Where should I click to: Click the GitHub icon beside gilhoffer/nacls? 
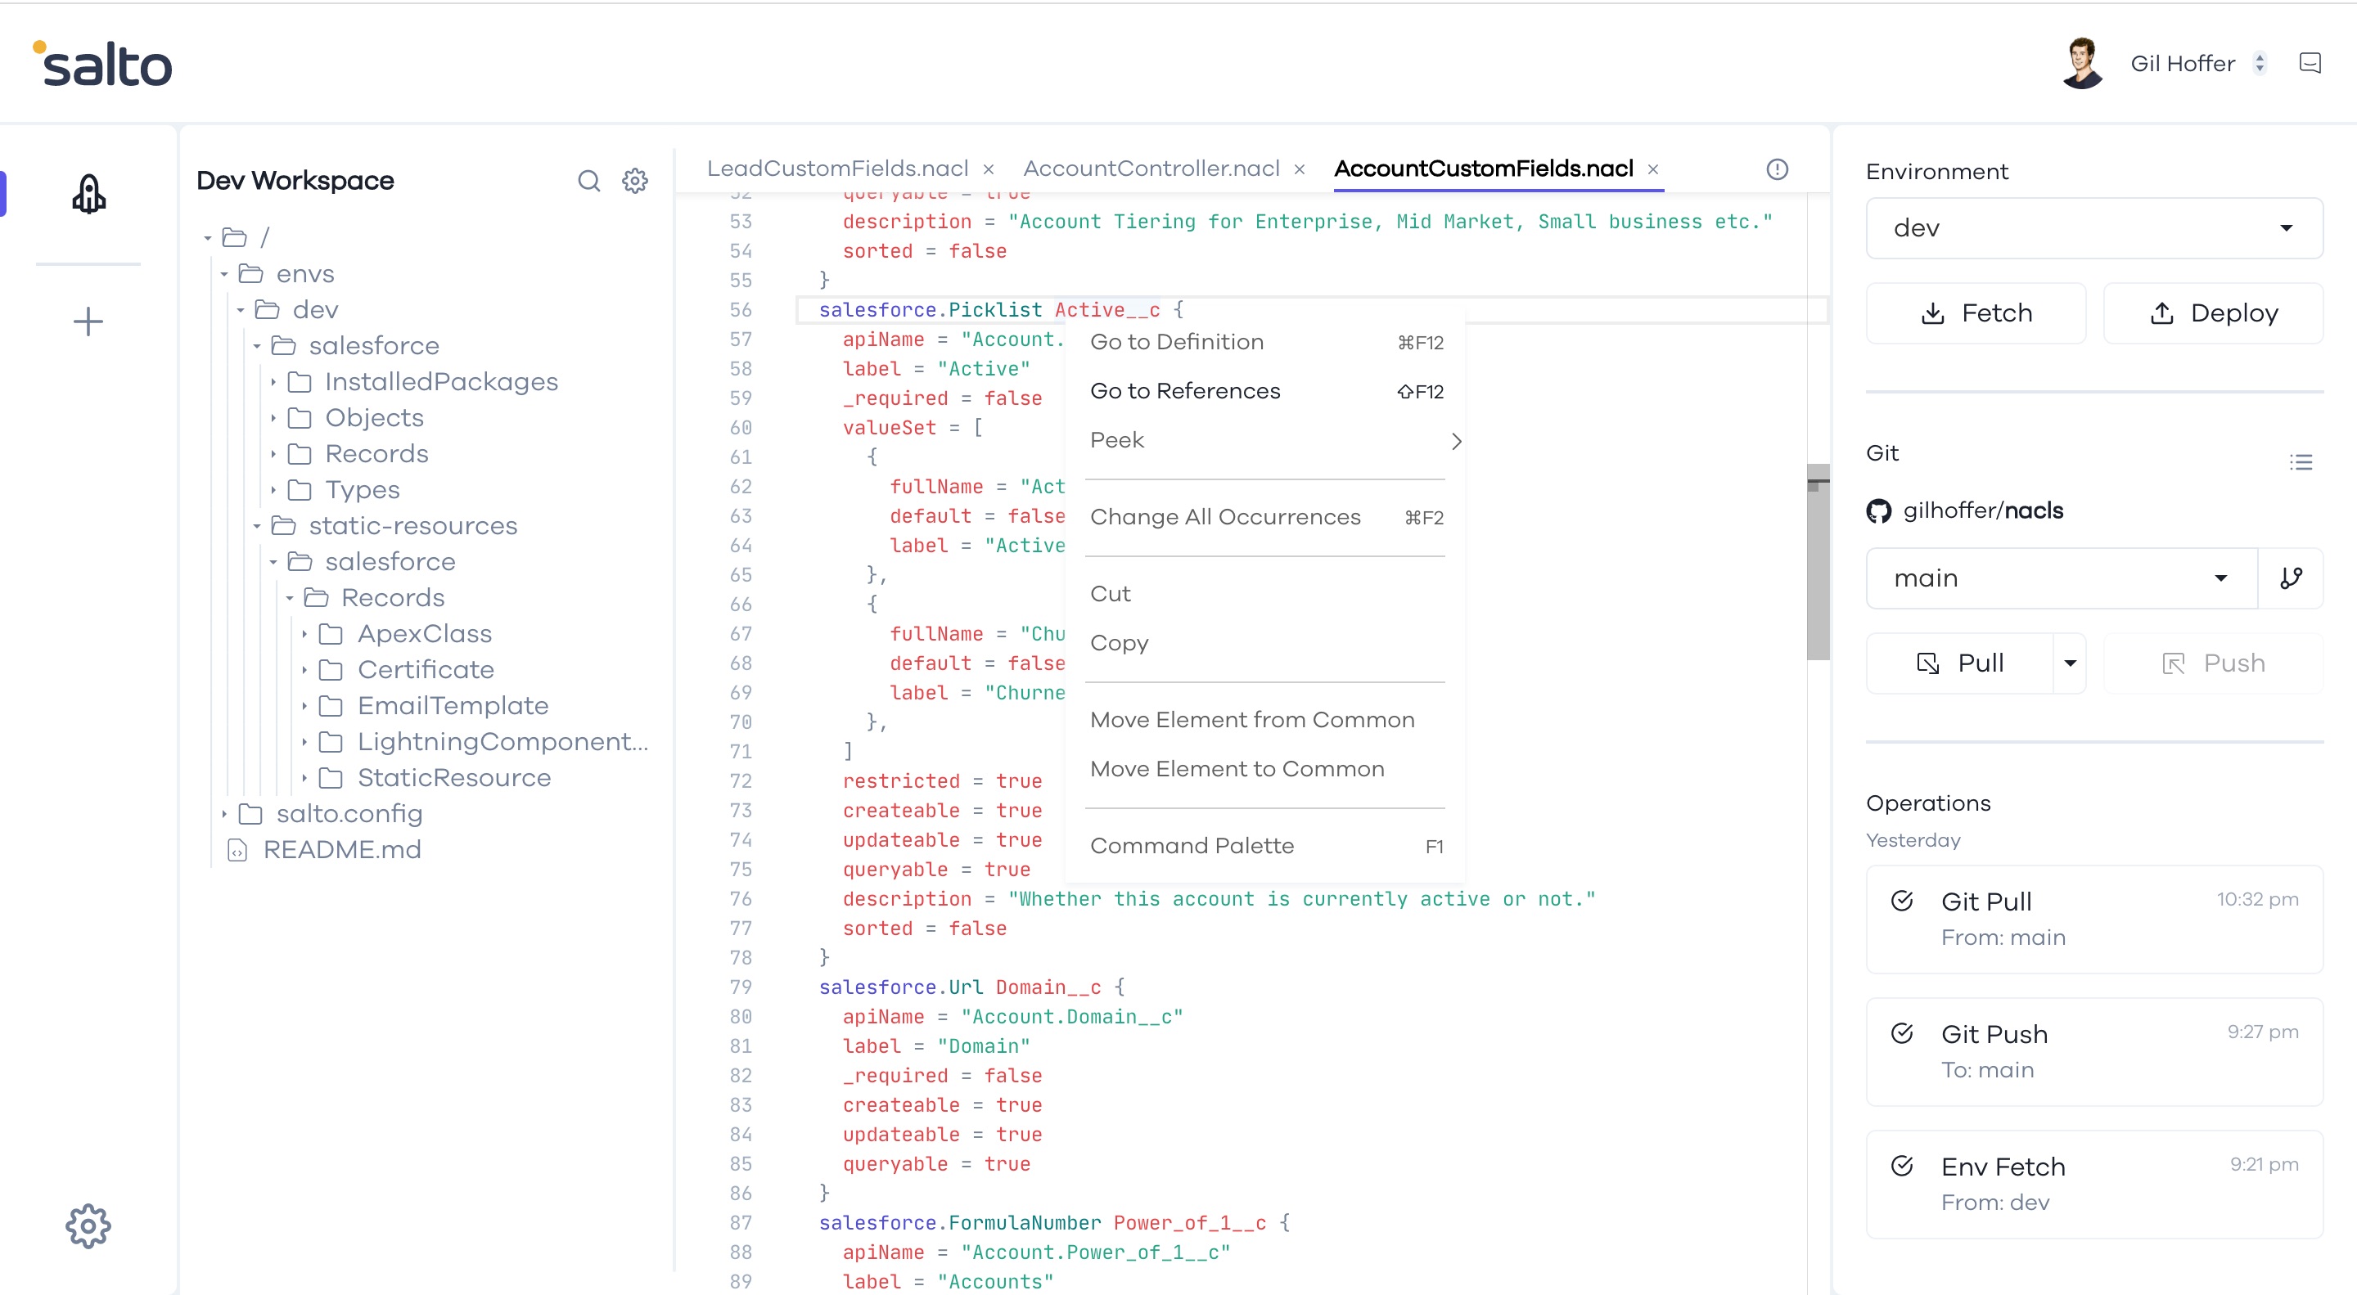[x=1878, y=510]
